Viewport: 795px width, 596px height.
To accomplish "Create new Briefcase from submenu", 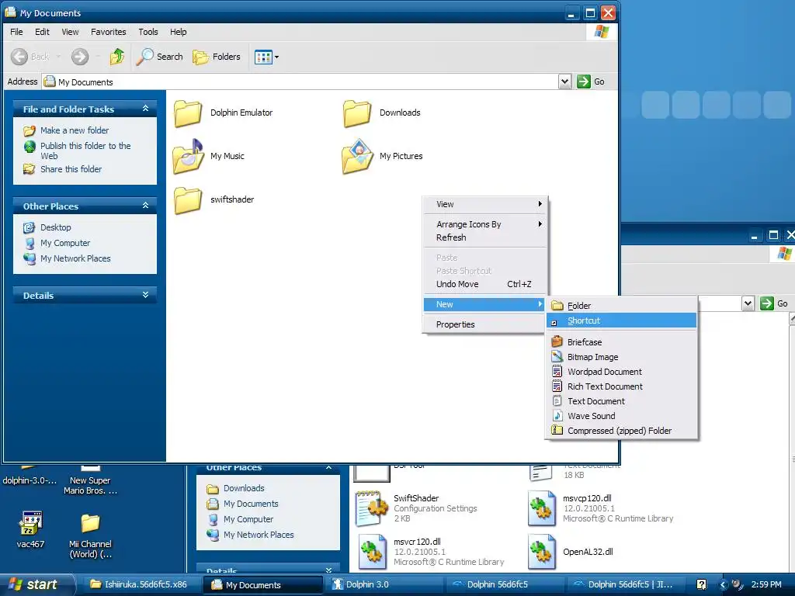I will click(622, 342).
